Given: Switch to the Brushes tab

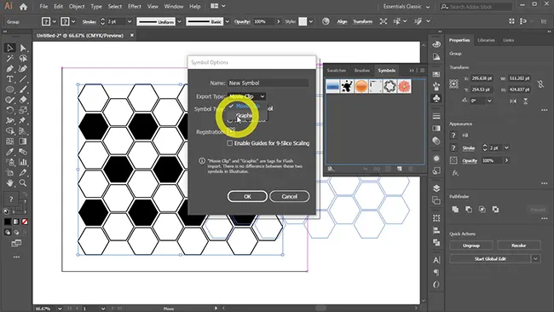Looking at the screenshot, I should (x=361, y=70).
